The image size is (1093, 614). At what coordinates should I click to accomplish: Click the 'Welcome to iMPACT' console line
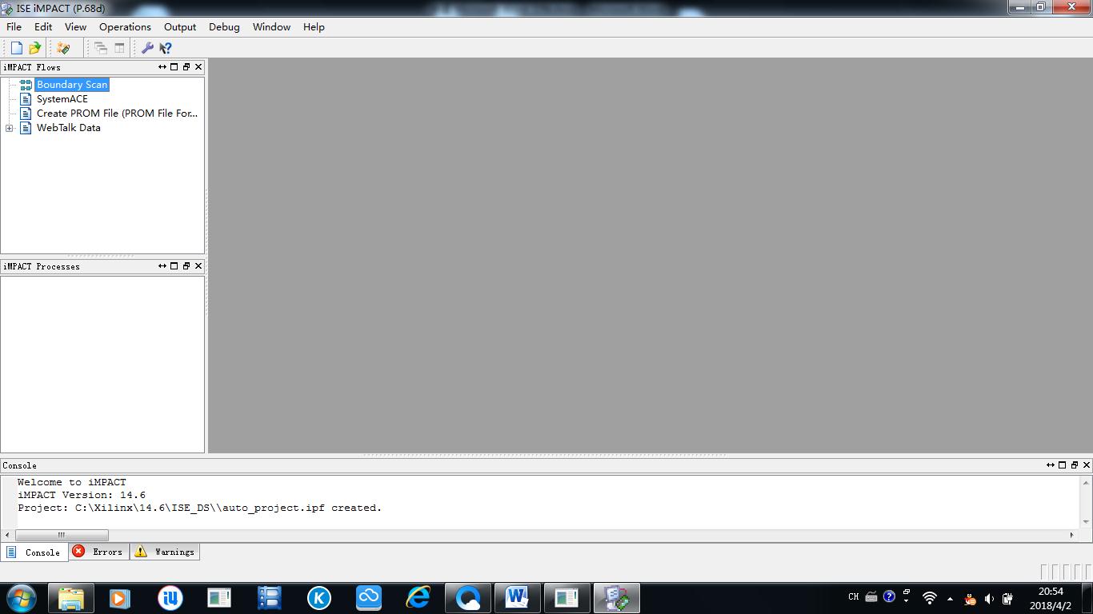(71, 482)
